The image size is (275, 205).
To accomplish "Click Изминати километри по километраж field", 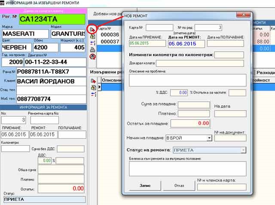I will coord(229,55).
